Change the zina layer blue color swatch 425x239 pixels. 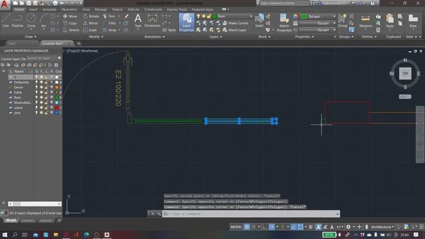coord(57,113)
